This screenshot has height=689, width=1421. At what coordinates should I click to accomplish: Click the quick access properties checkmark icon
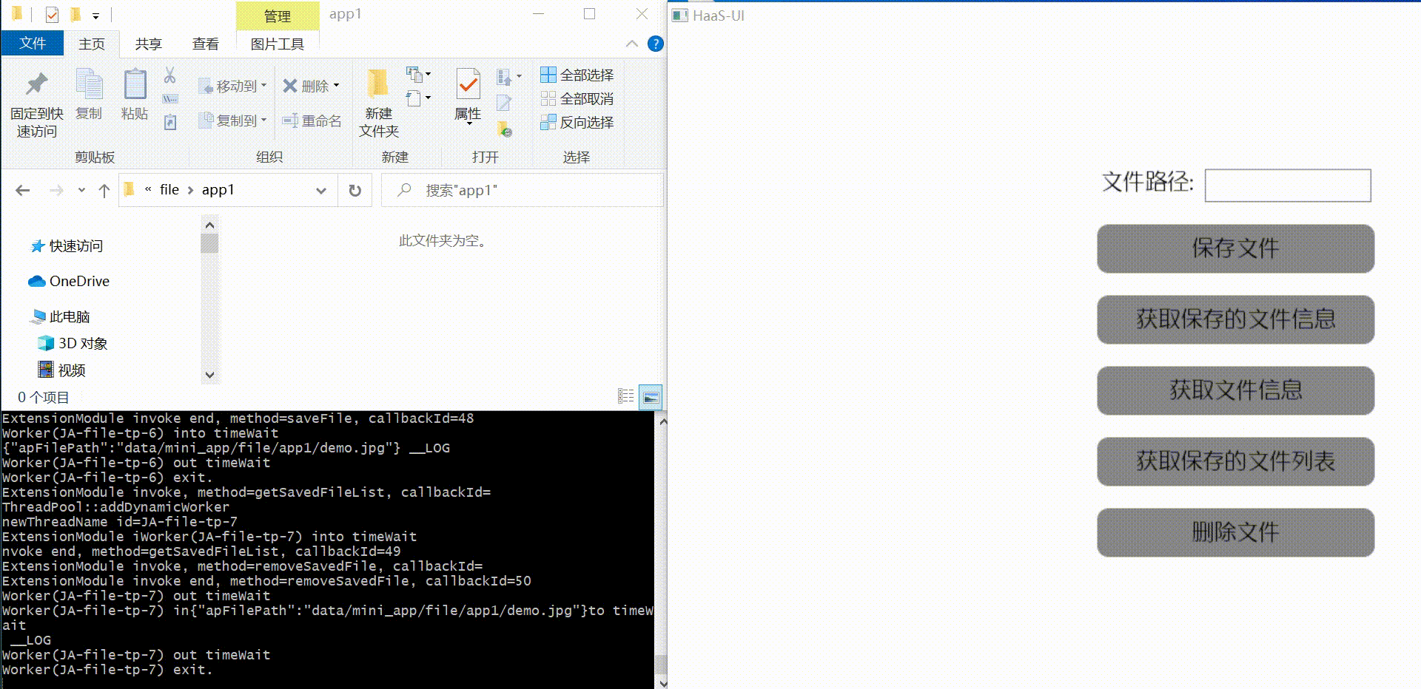coord(52,15)
